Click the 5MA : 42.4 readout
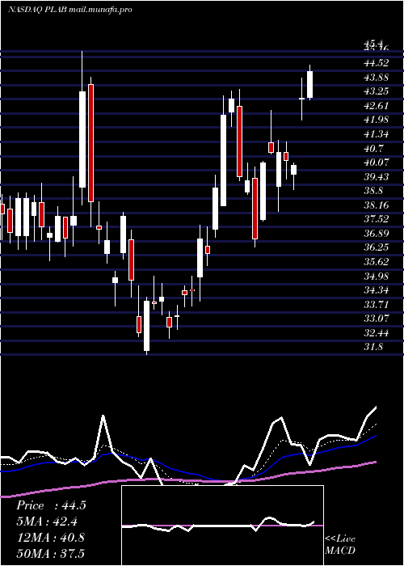 coord(47,522)
